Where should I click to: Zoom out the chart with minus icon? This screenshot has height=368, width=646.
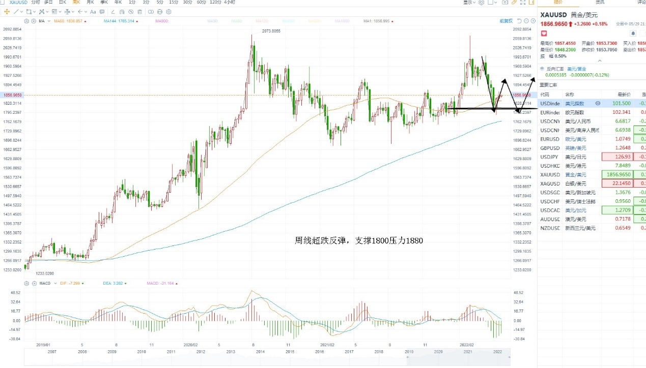click(526, 21)
